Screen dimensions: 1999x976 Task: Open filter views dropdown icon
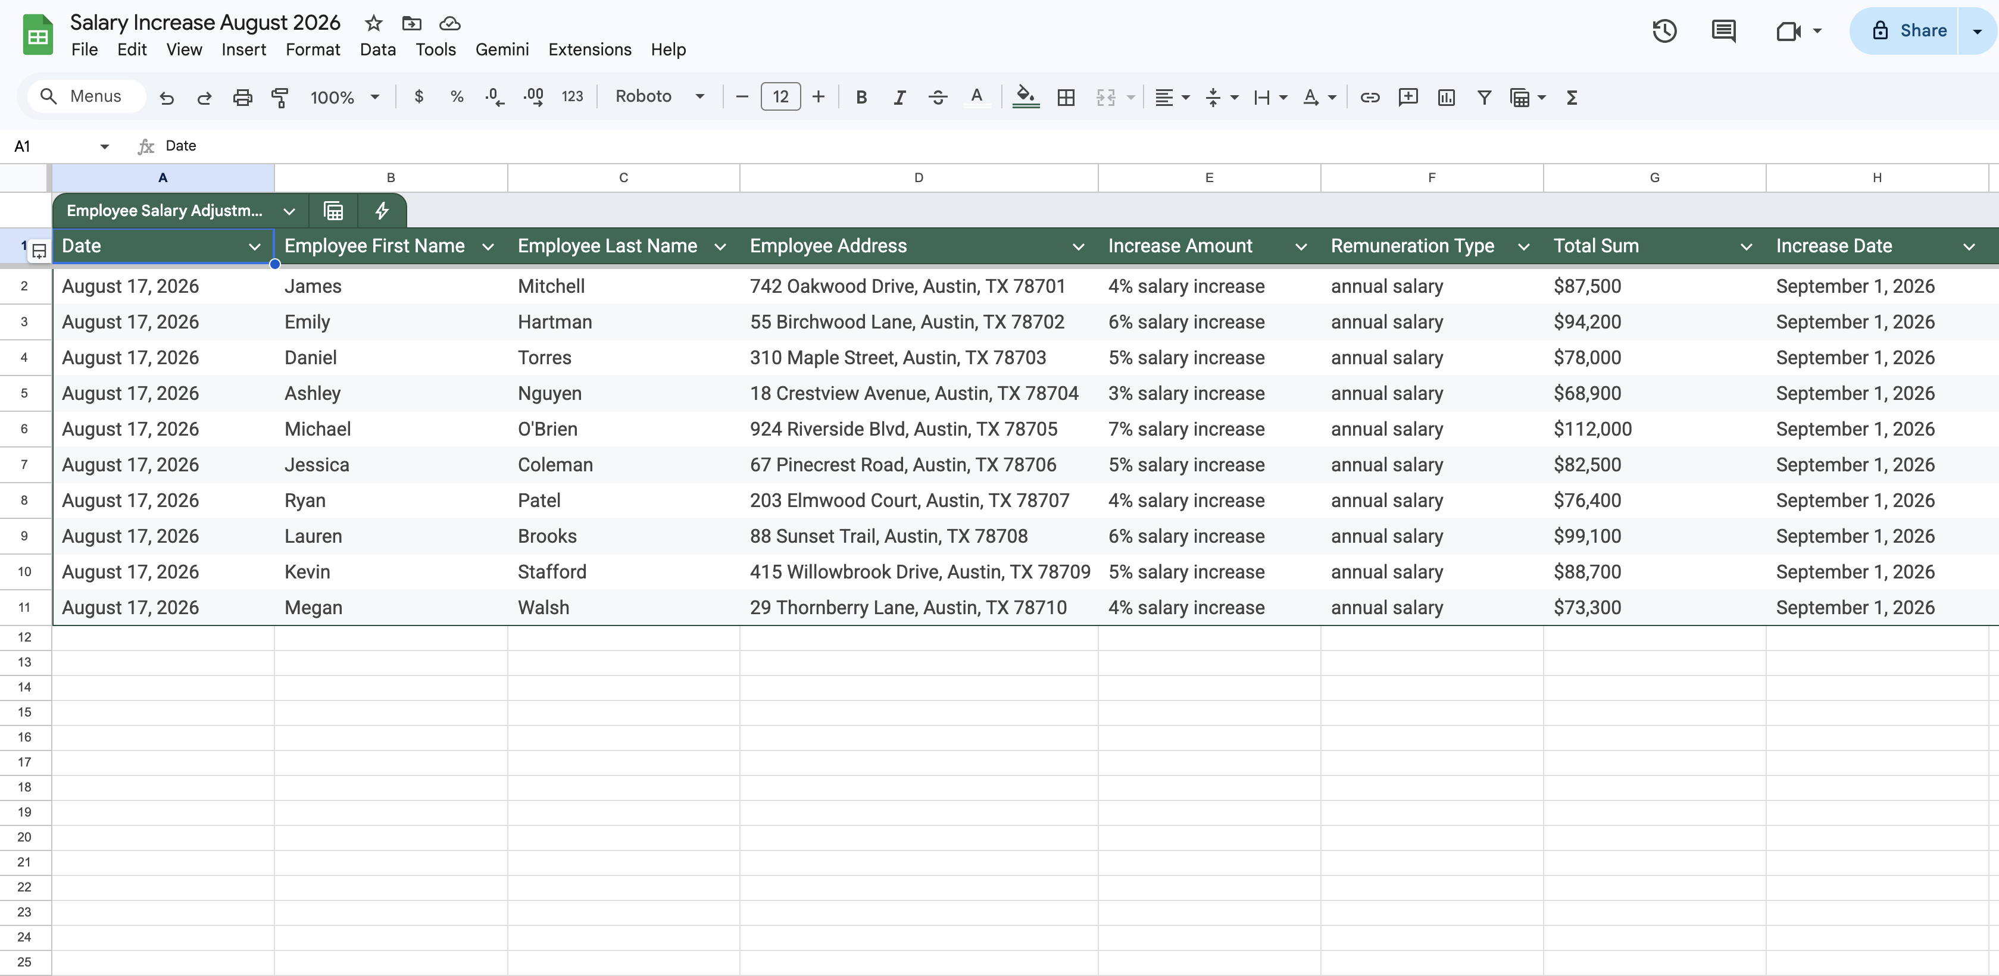coord(1527,97)
